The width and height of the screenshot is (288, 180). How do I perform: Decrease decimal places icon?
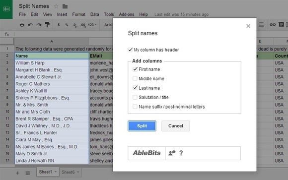click(x=75, y=25)
